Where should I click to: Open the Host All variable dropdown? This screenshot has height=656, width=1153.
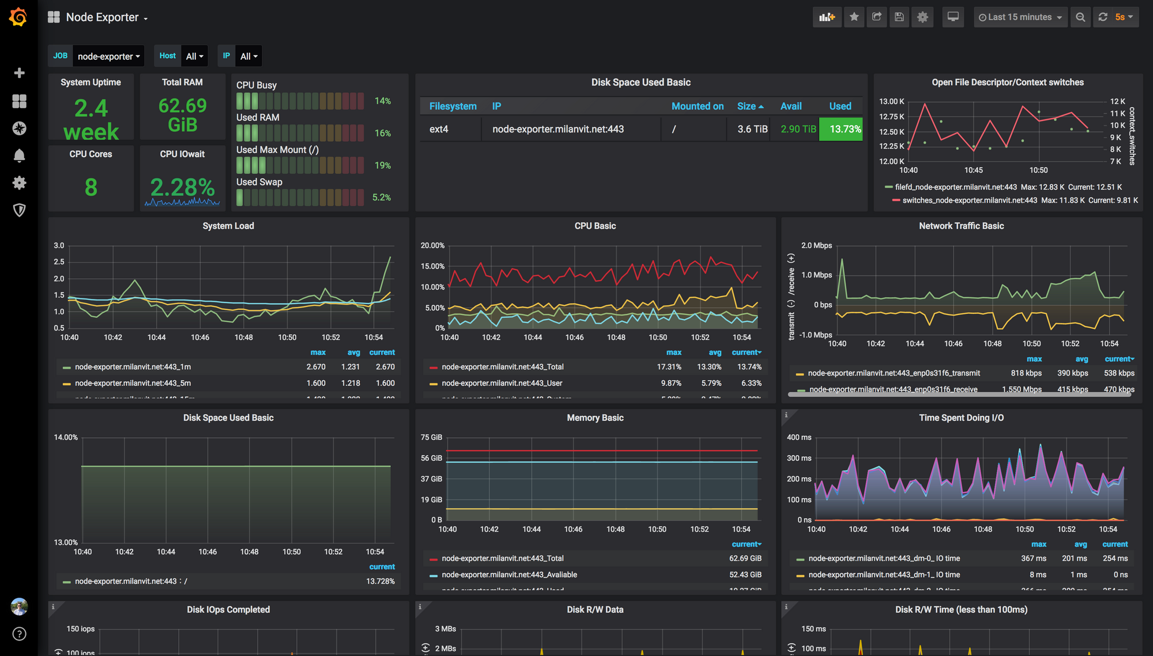[194, 56]
